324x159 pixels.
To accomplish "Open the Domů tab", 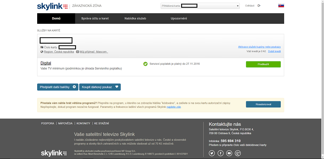I will coord(56,19).
